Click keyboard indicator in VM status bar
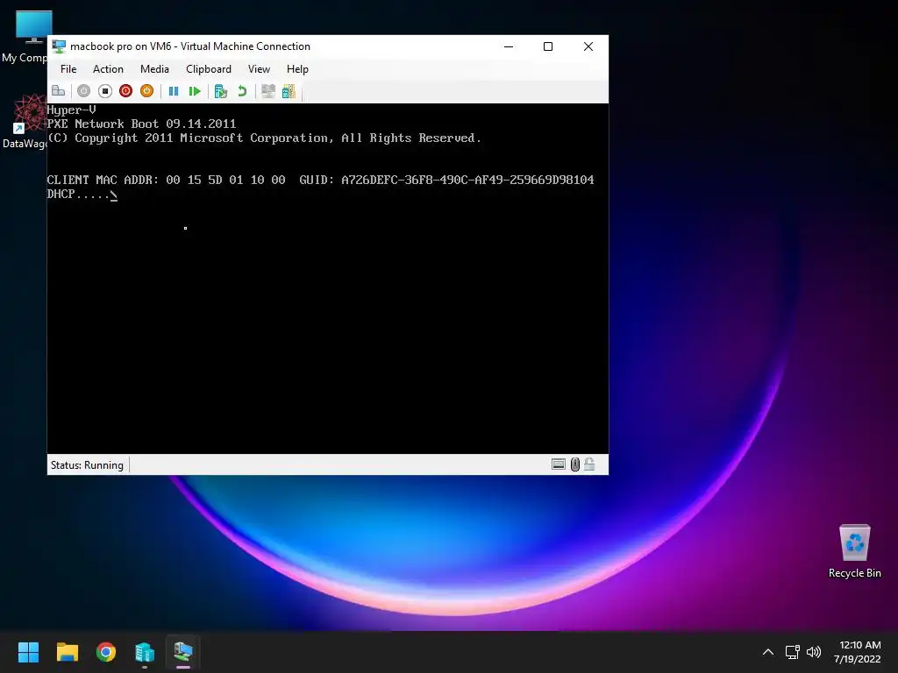This screenshot has width=898, height=673. coord(559,464)
